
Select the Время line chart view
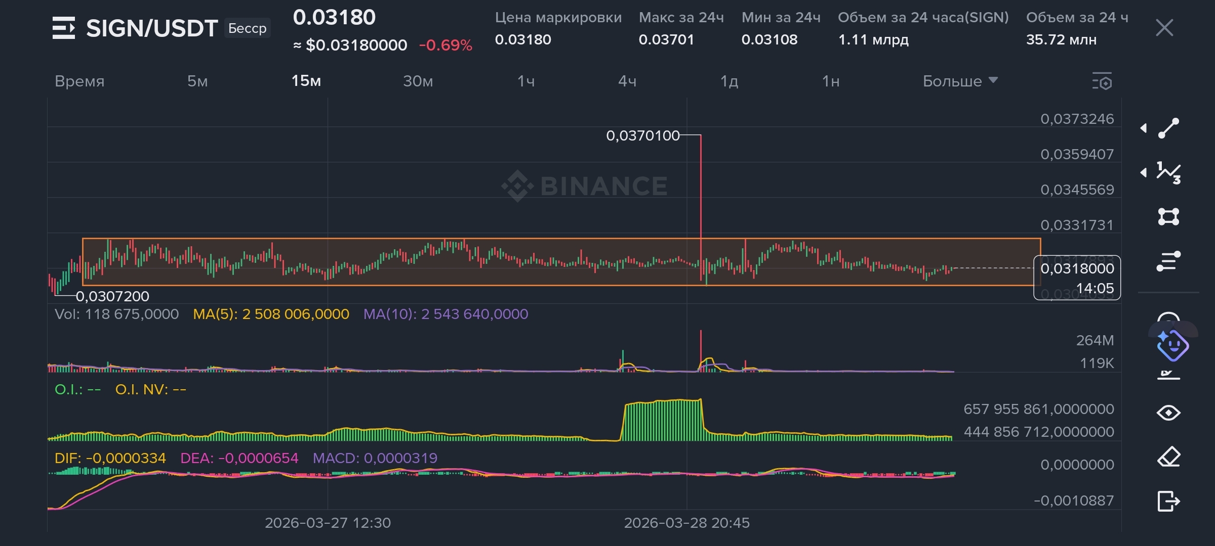pos(79,81)
